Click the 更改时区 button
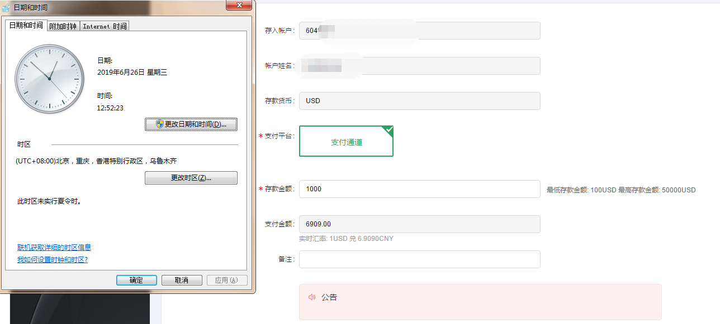 click(x=191, y=178)
